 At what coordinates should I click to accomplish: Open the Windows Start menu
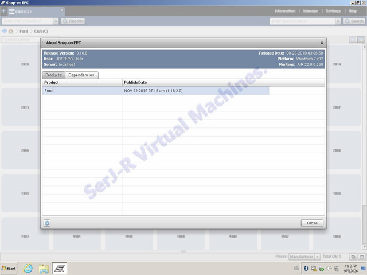click(x=9, y=269)
